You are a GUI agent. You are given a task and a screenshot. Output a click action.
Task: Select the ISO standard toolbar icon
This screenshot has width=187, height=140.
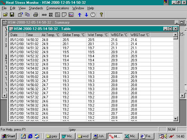click(x=44, y=15)
